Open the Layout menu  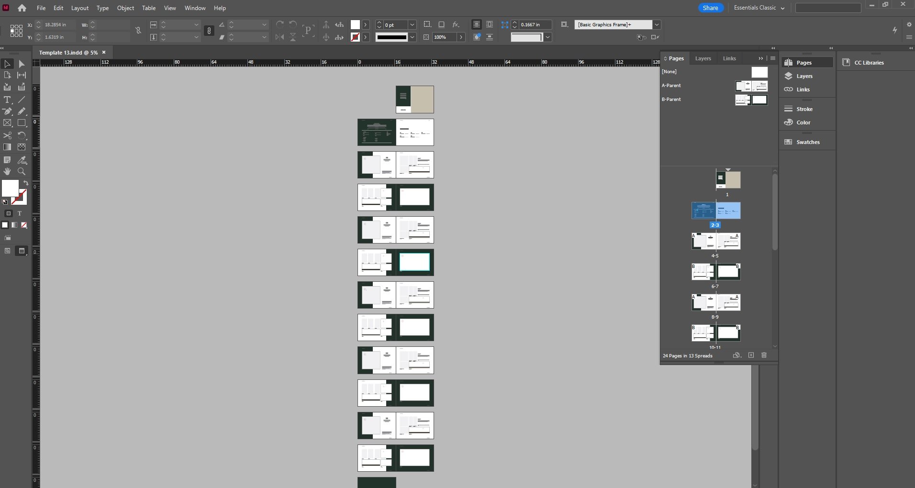[80, 8]
